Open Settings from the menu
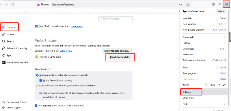231x111 pixels. (x=204, y=92)
